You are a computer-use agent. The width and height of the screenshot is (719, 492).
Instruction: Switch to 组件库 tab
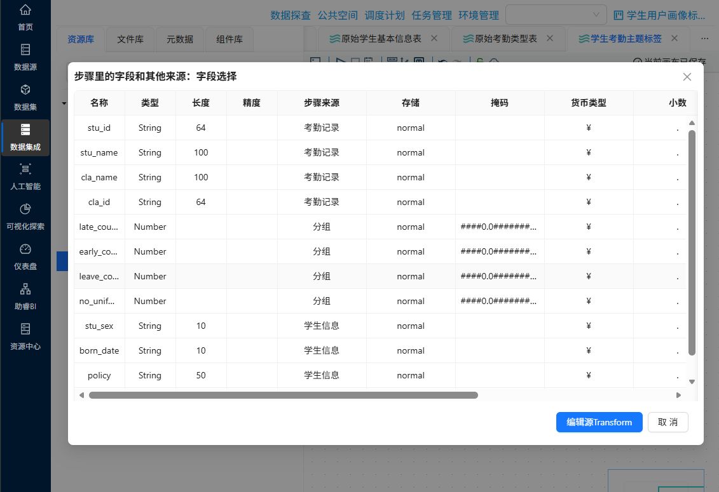229,39
